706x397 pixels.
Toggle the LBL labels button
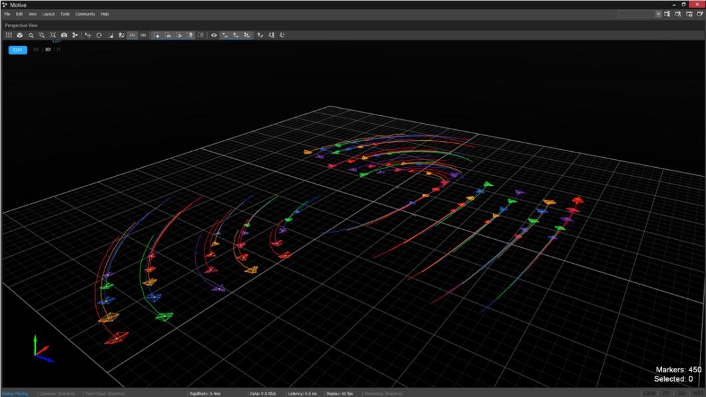(132, 35)
